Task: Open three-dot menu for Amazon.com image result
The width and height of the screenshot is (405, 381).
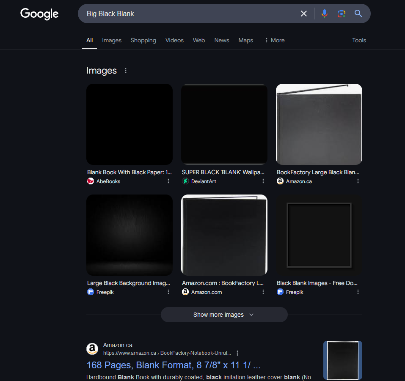Action: click(263, 292)
